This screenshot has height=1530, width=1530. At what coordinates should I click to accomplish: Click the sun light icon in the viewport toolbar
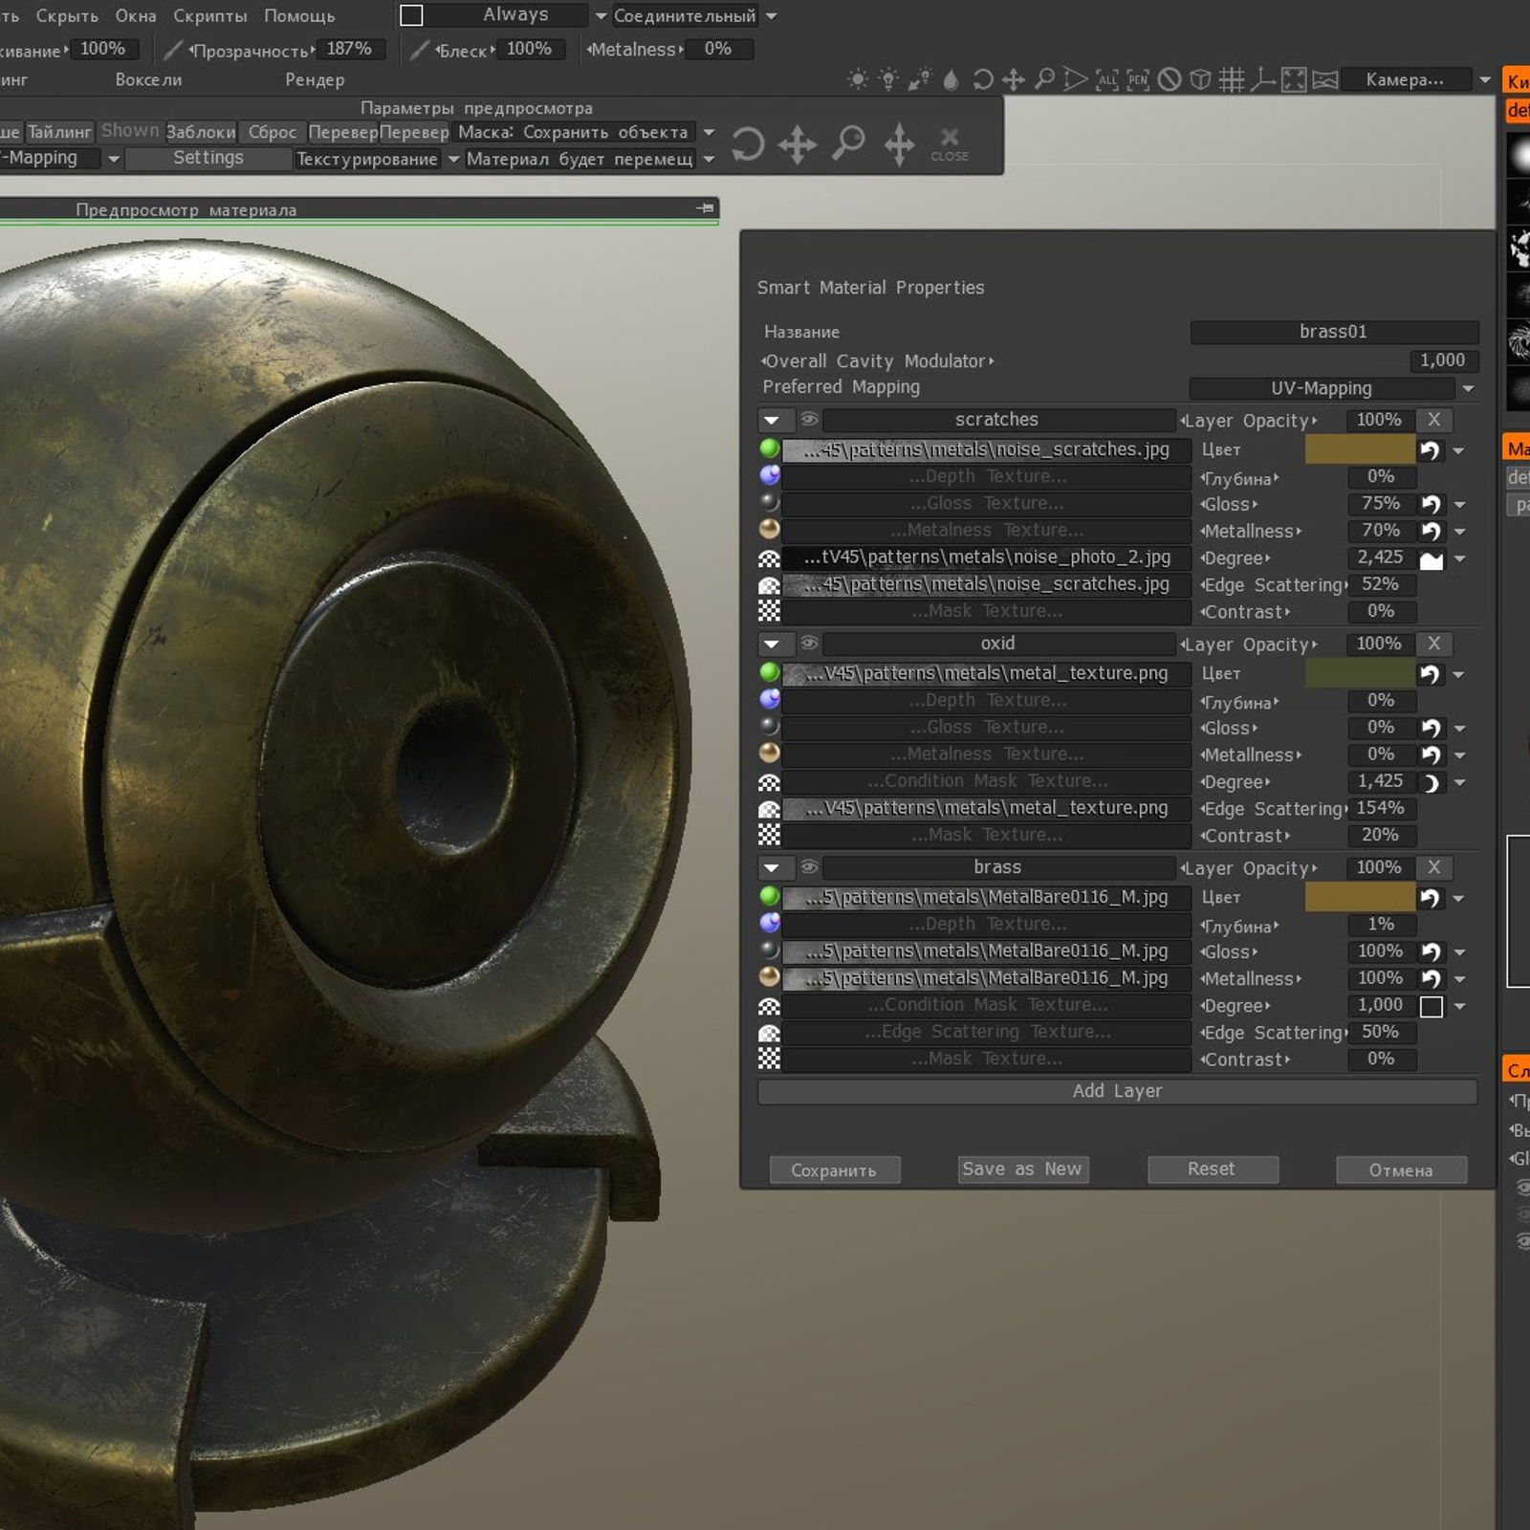pos(858,79)
